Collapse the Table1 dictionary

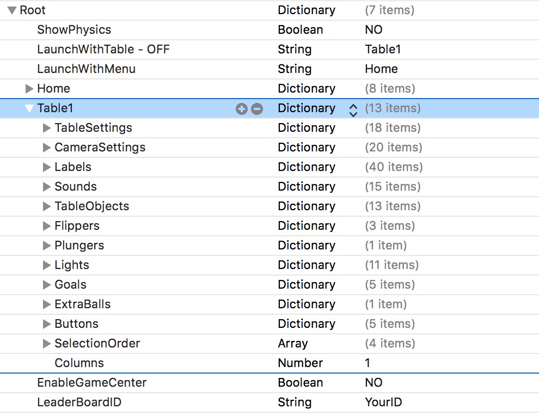pyautogui.click(x=30, y=108)
